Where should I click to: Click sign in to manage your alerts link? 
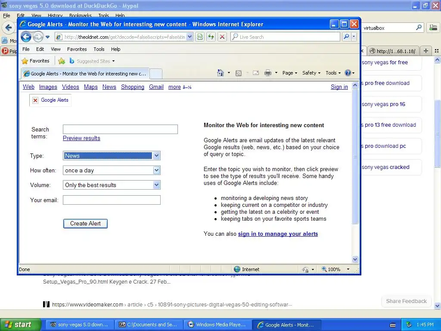point(278,234)
